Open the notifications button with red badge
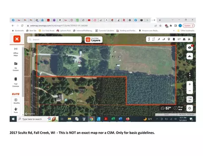The height and width of the screenshot is (156, 203). 190,48
